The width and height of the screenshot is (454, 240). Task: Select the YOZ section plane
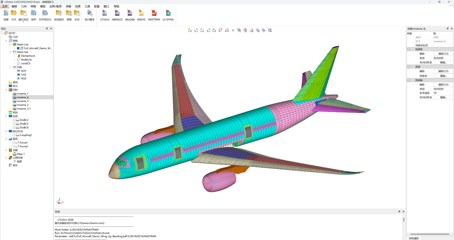pyautogui.click(x=24, y=75)
